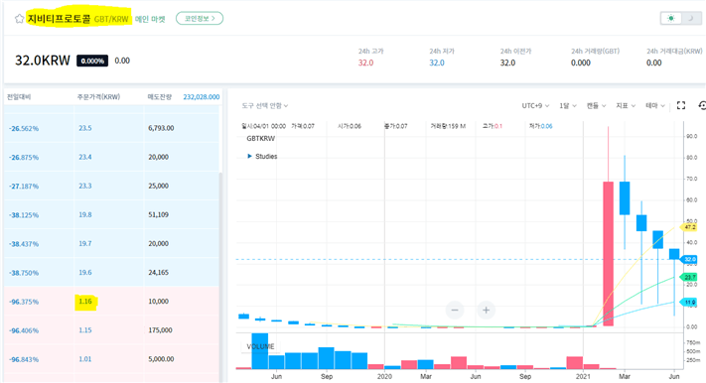
Task: Click total sell amount 232,028.000
Action: [x=202, y=97]
